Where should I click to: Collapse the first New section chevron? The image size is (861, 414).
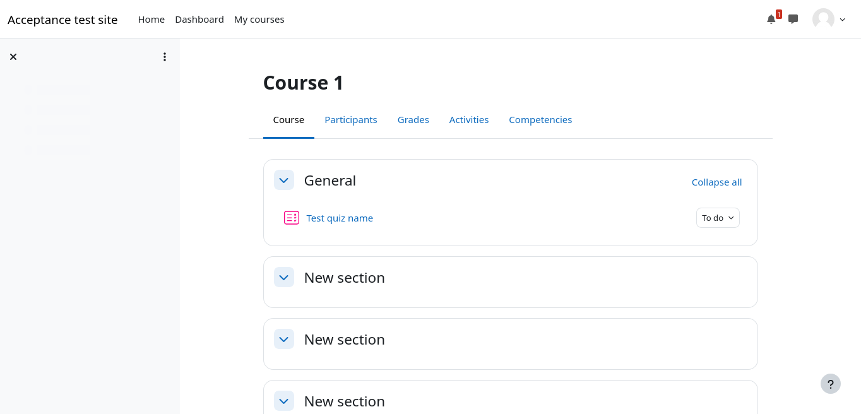284,278
